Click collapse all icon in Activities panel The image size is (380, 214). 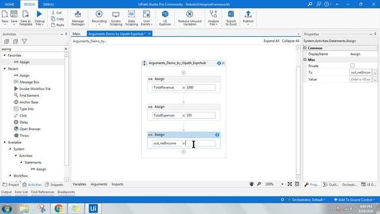pyautogui.click(x=15, y=42)
